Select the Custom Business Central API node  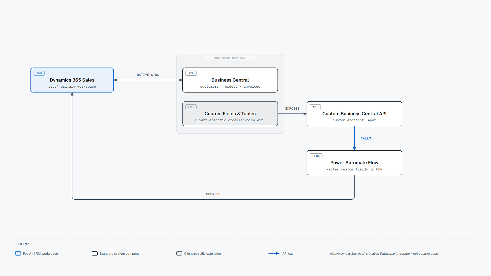pos(354,114)
